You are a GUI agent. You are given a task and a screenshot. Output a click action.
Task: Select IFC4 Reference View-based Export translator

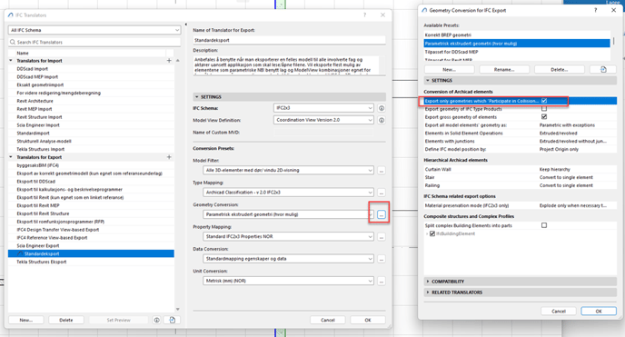tap(91, 237)
